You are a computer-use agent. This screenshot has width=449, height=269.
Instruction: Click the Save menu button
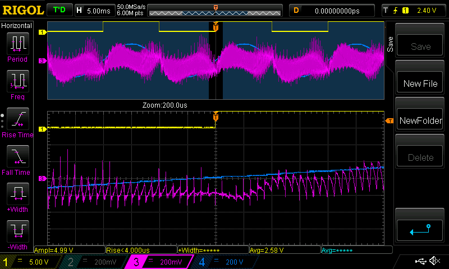click(420, 47)
